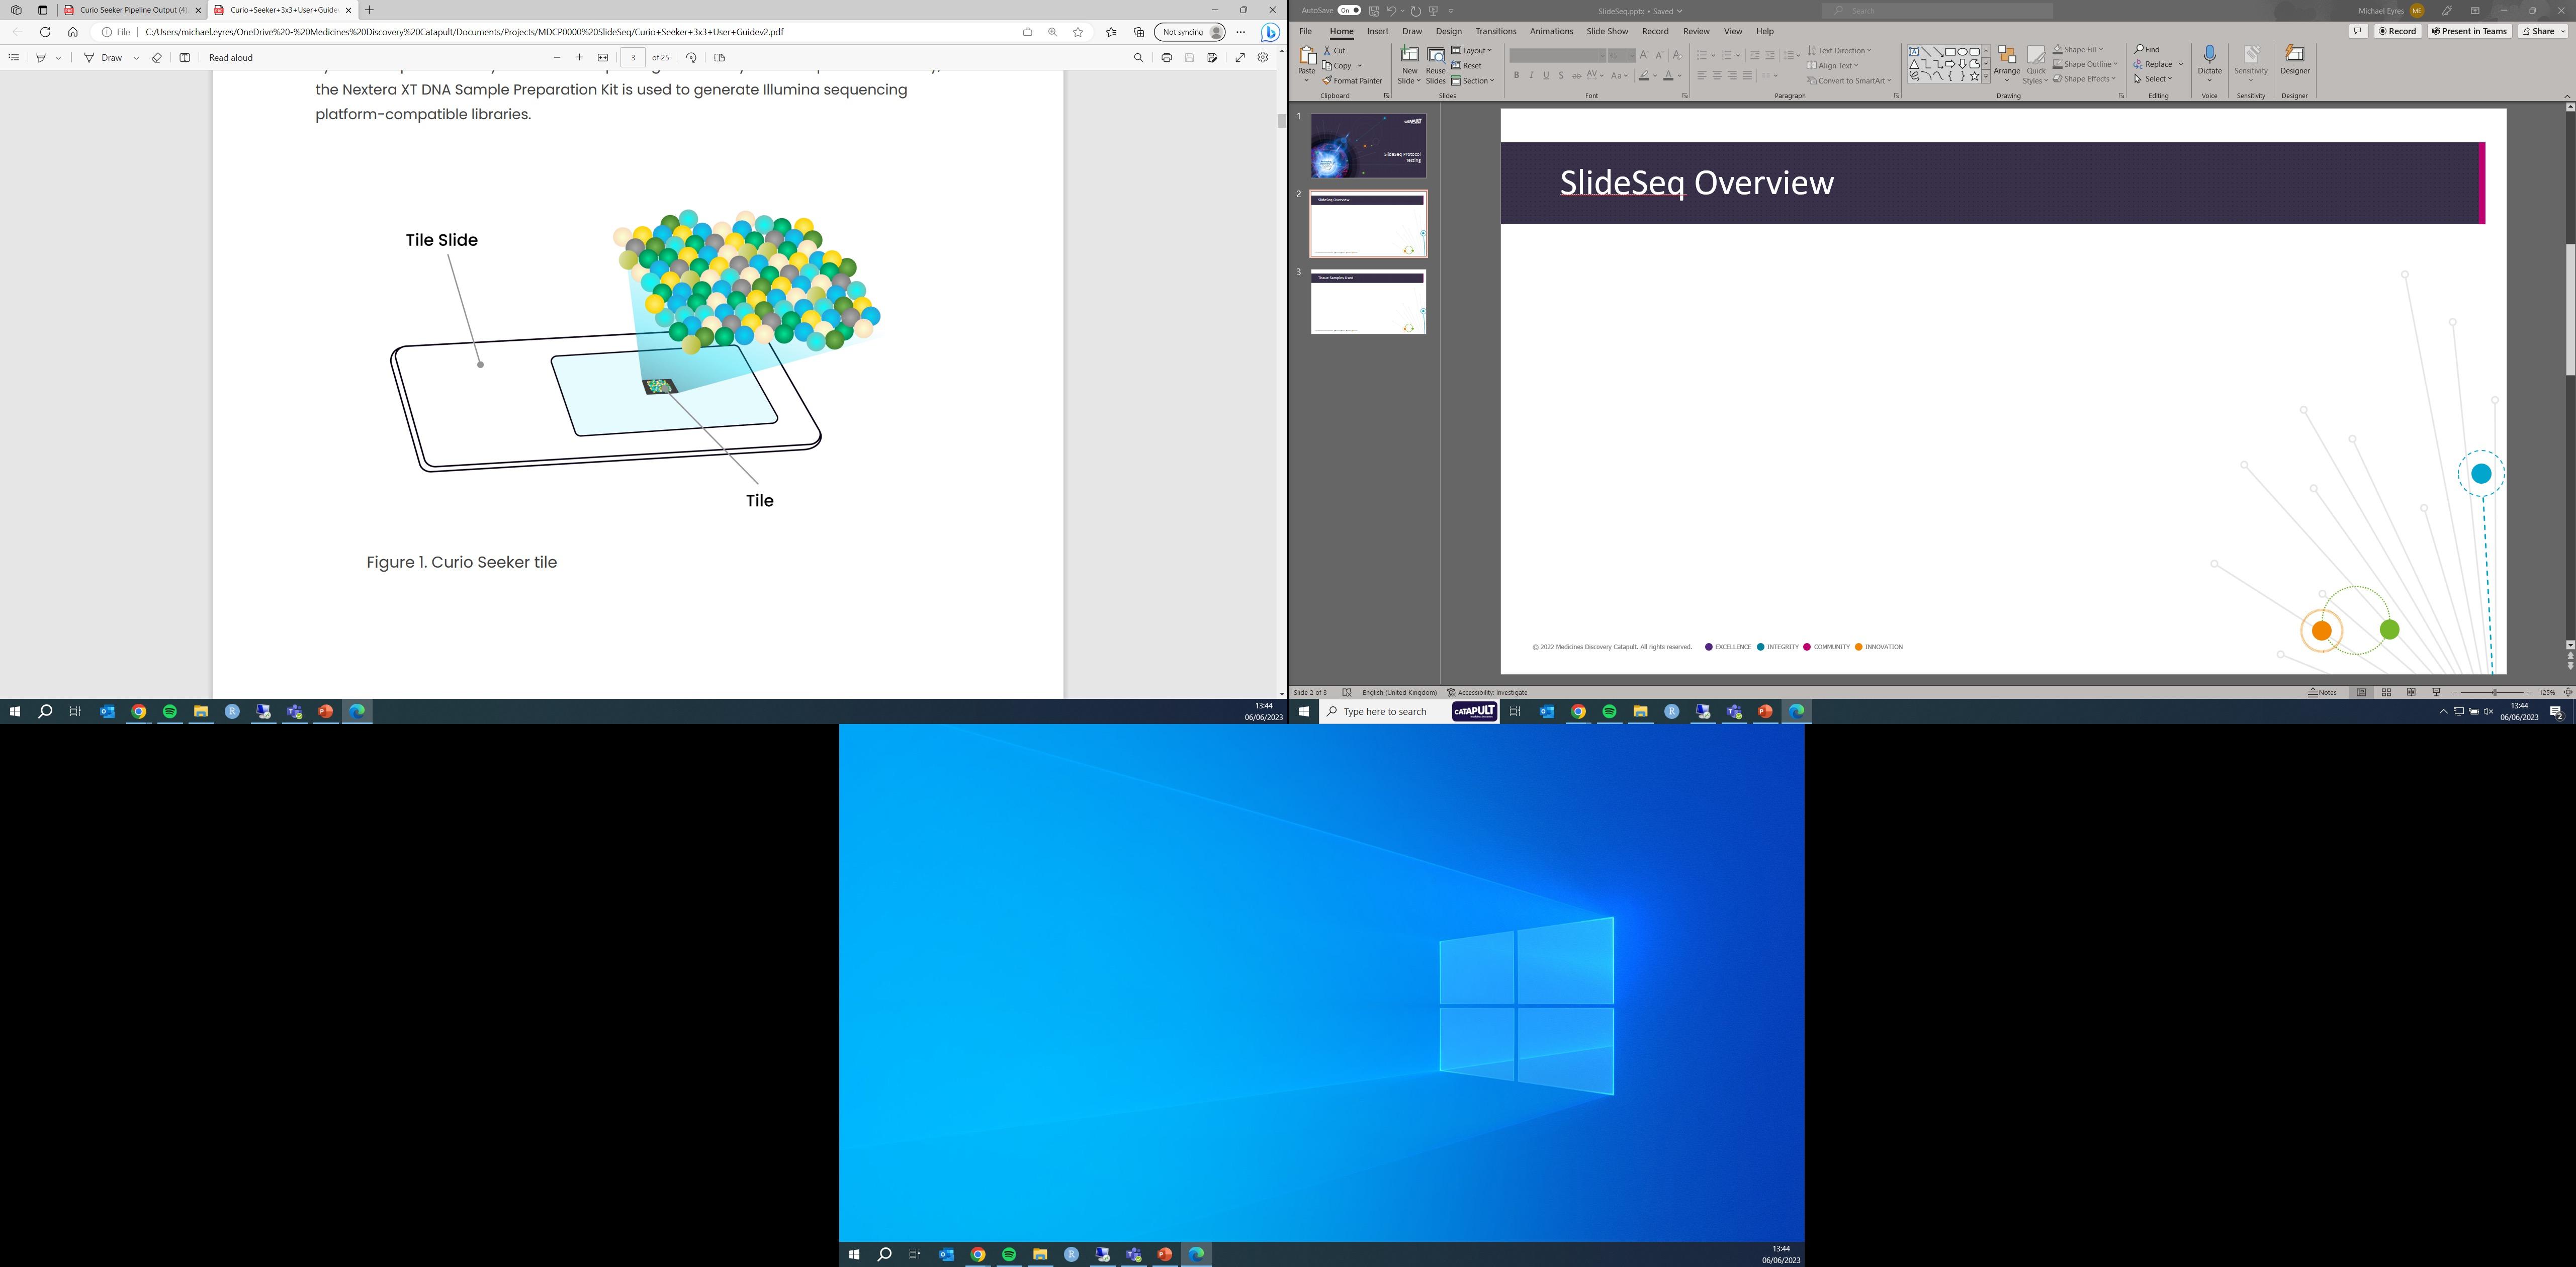Screen dimensions: 2576x1267
Task: Expand the Draw tool options arrow
Action: tap(136, 58)
